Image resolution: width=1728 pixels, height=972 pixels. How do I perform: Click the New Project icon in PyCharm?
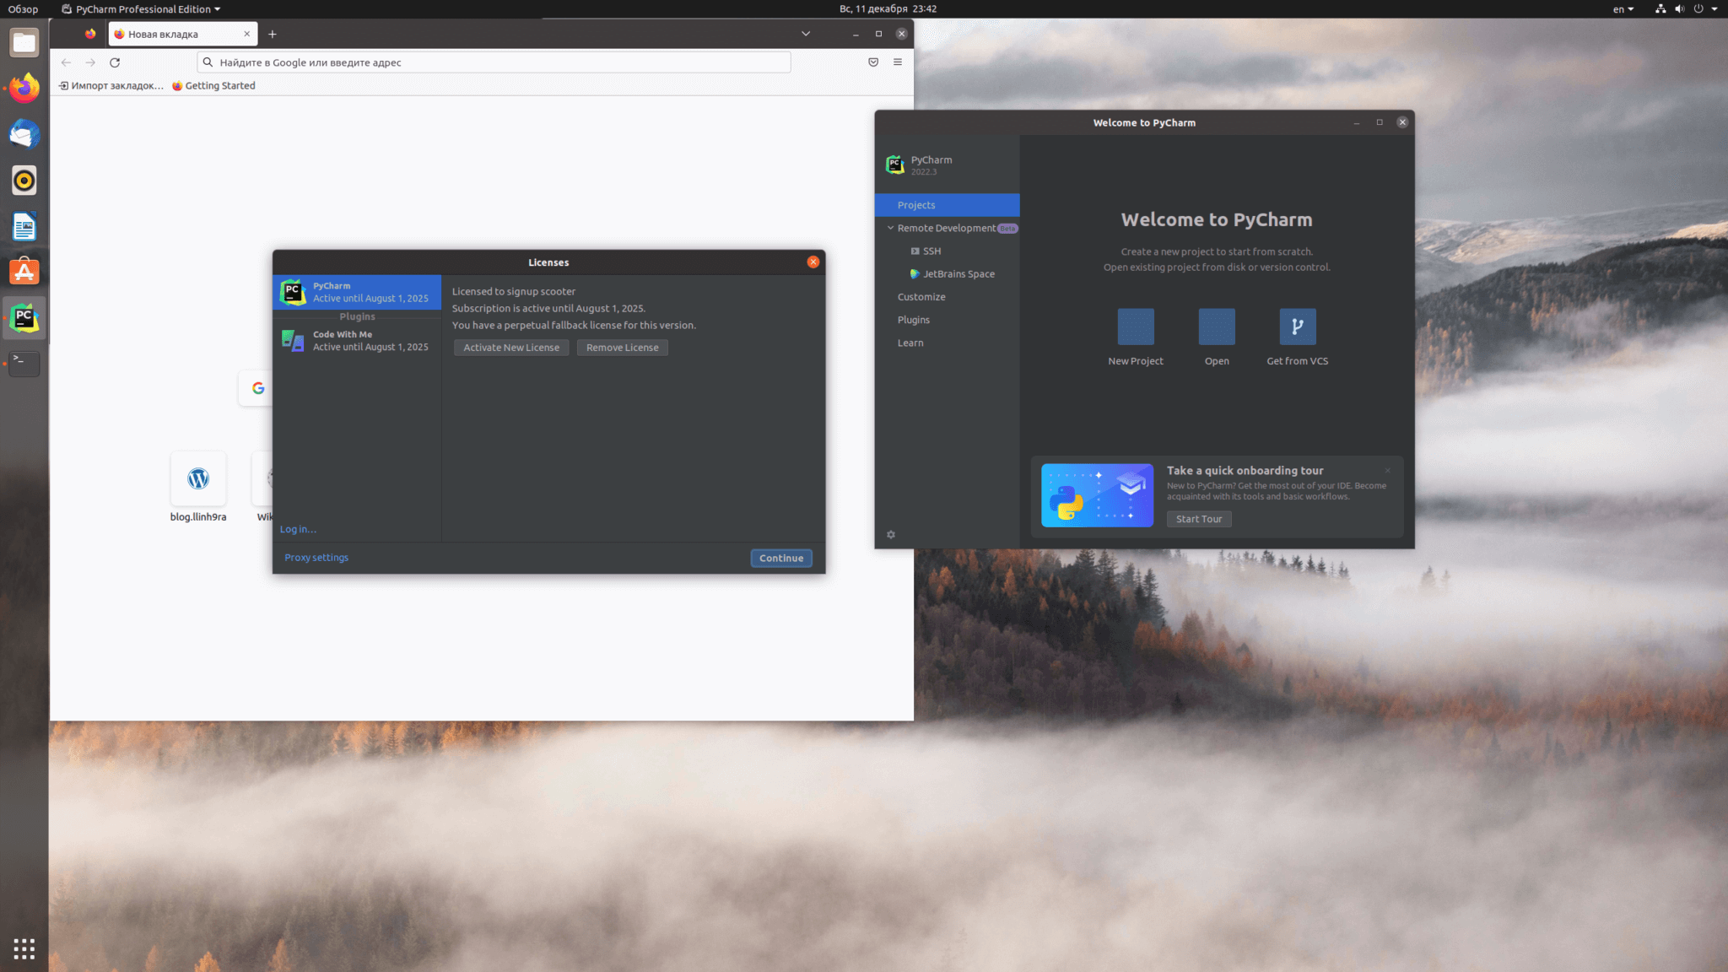coord(1135,327)
